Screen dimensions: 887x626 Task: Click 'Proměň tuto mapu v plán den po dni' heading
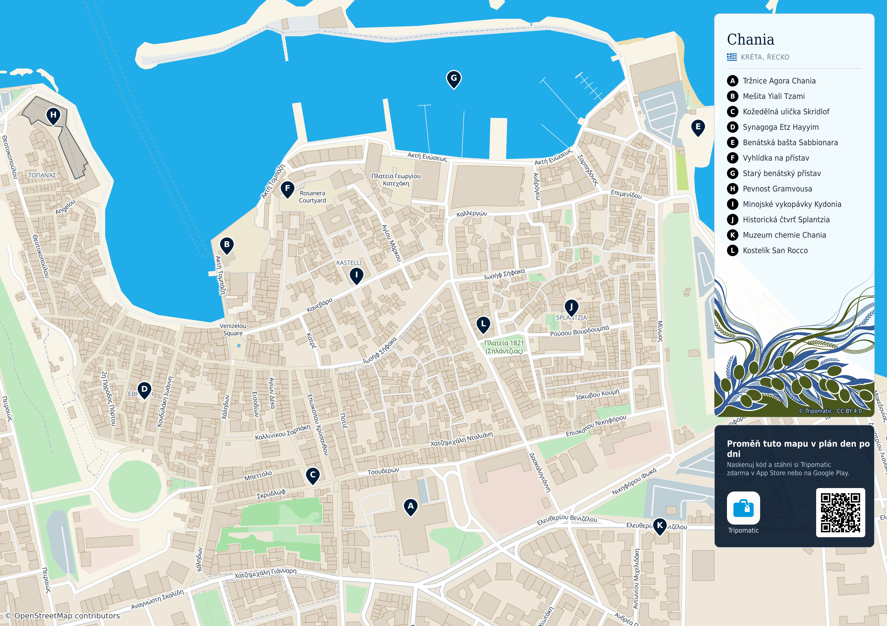pos(798,449)
